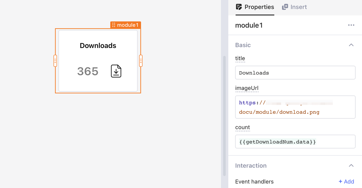Click the count property label
Image resolution: width=362 pixels, height=188 pixels.
click(x=242, y=127)
